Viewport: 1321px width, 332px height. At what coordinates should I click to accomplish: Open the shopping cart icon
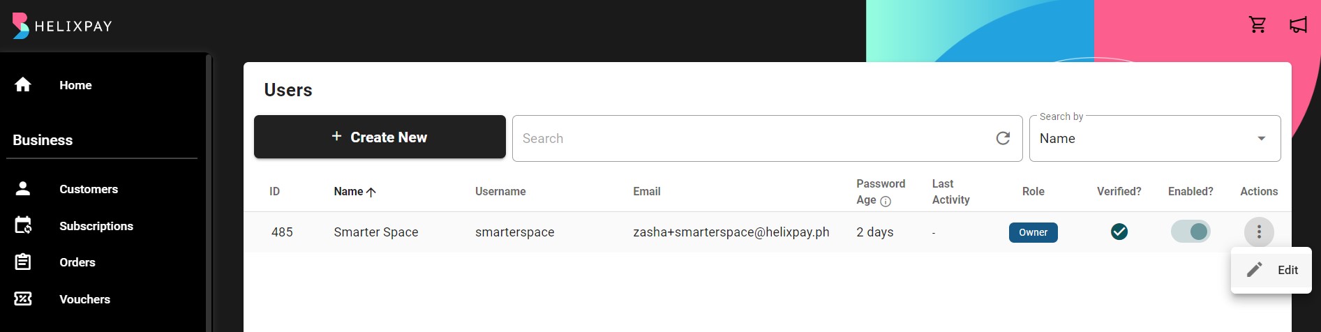(x=1257, y=25)
